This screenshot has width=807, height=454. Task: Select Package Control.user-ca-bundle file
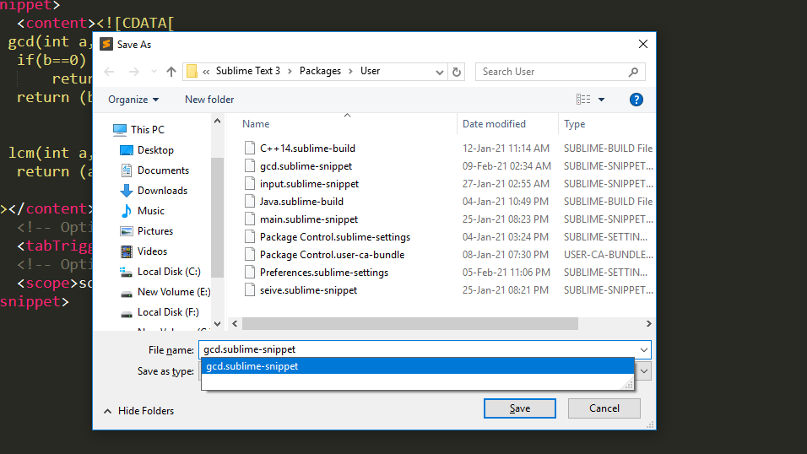click(332, 255)
